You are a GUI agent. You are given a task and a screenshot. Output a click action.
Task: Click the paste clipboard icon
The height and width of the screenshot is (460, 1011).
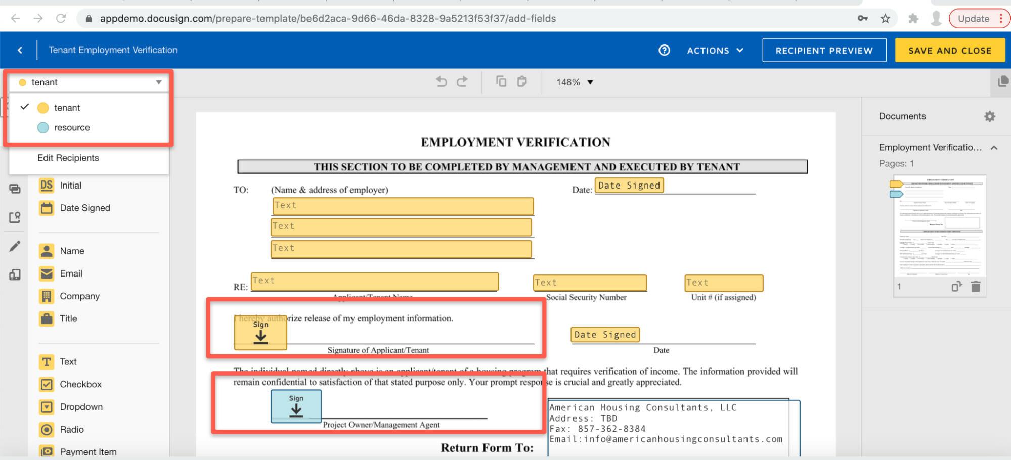coord(522,82)
